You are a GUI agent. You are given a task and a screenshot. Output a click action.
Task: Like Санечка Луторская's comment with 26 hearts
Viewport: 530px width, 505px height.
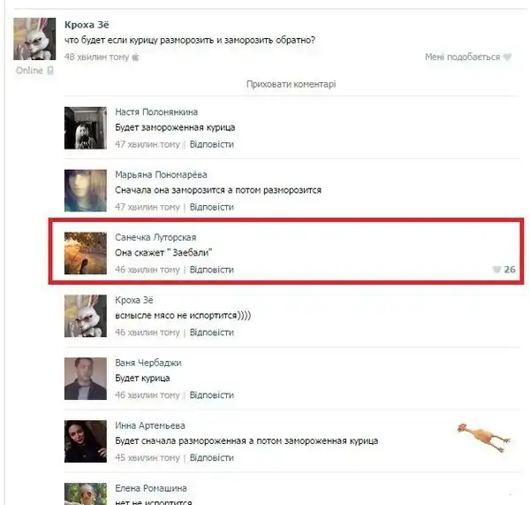tap(496, 270)
